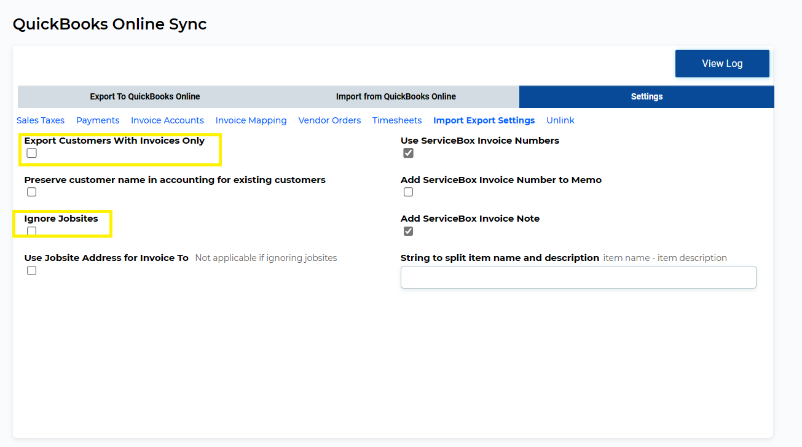Click 'String to split item name and description' label

(500, 258)
